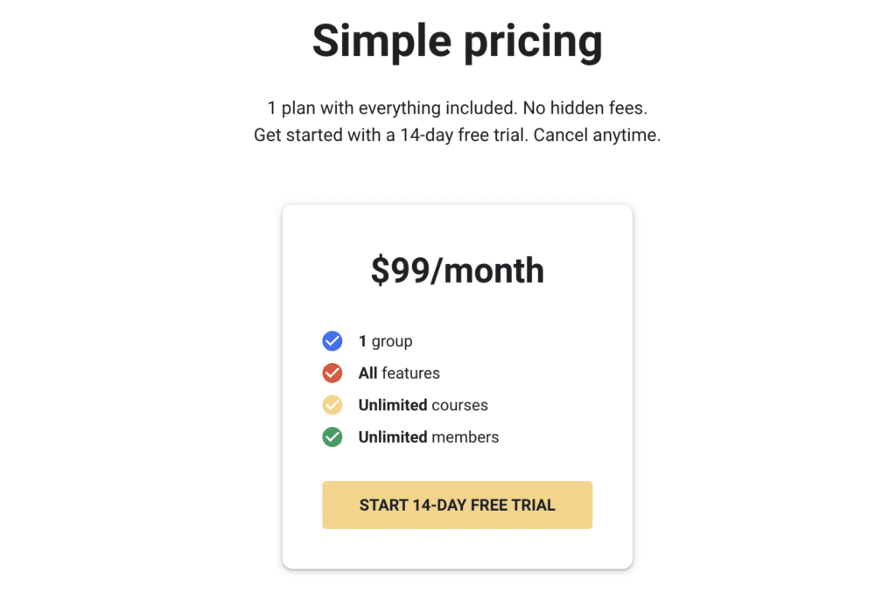Click the green checkmark beside Unlimited members

click(x=332, y=437)
